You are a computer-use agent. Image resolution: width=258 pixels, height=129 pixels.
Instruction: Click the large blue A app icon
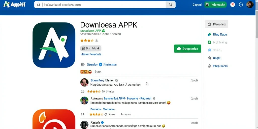coord(54,45)
